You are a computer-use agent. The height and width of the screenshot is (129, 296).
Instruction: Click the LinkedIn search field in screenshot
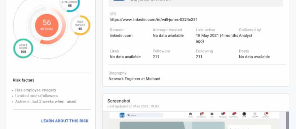pos(145,115)
